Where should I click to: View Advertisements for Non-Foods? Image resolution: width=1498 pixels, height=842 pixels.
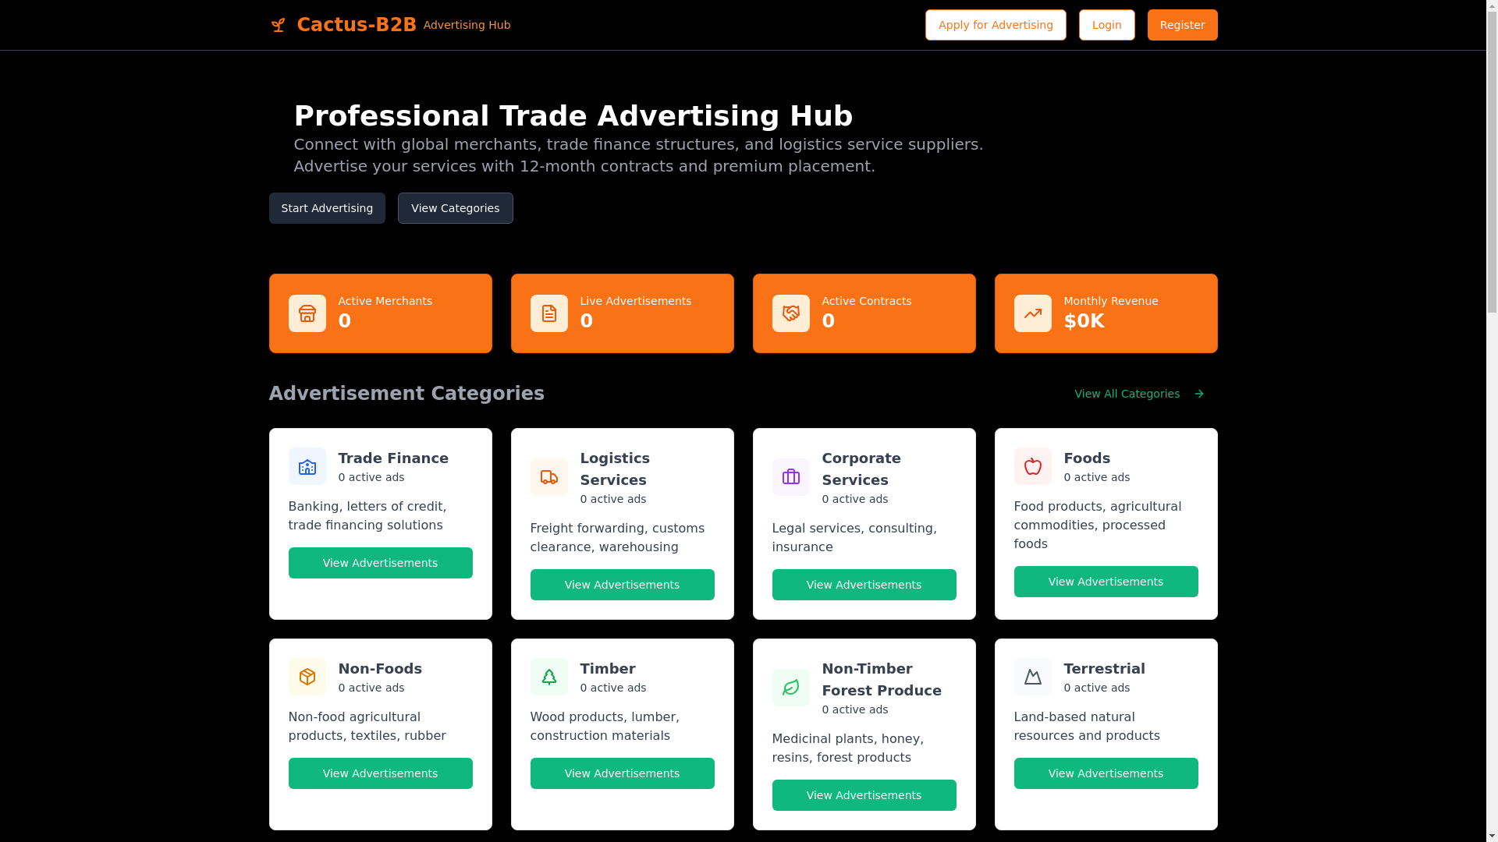coord(381,773)
